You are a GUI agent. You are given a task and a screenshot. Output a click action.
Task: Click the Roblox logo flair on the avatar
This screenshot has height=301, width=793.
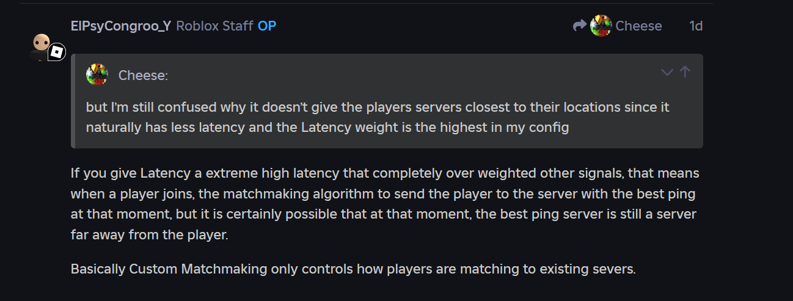pyautogui.click(x=57, y=53)
